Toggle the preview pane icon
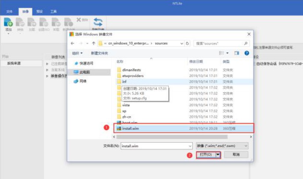The height and width of the screenshot is (179, 303). pos(237,53)
